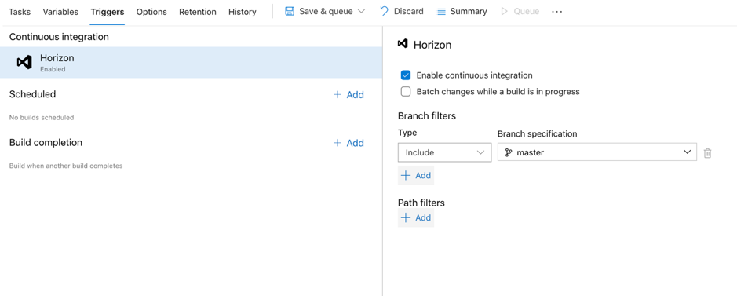Disable the Enable continuous integration checkbox

coord(406,75)
